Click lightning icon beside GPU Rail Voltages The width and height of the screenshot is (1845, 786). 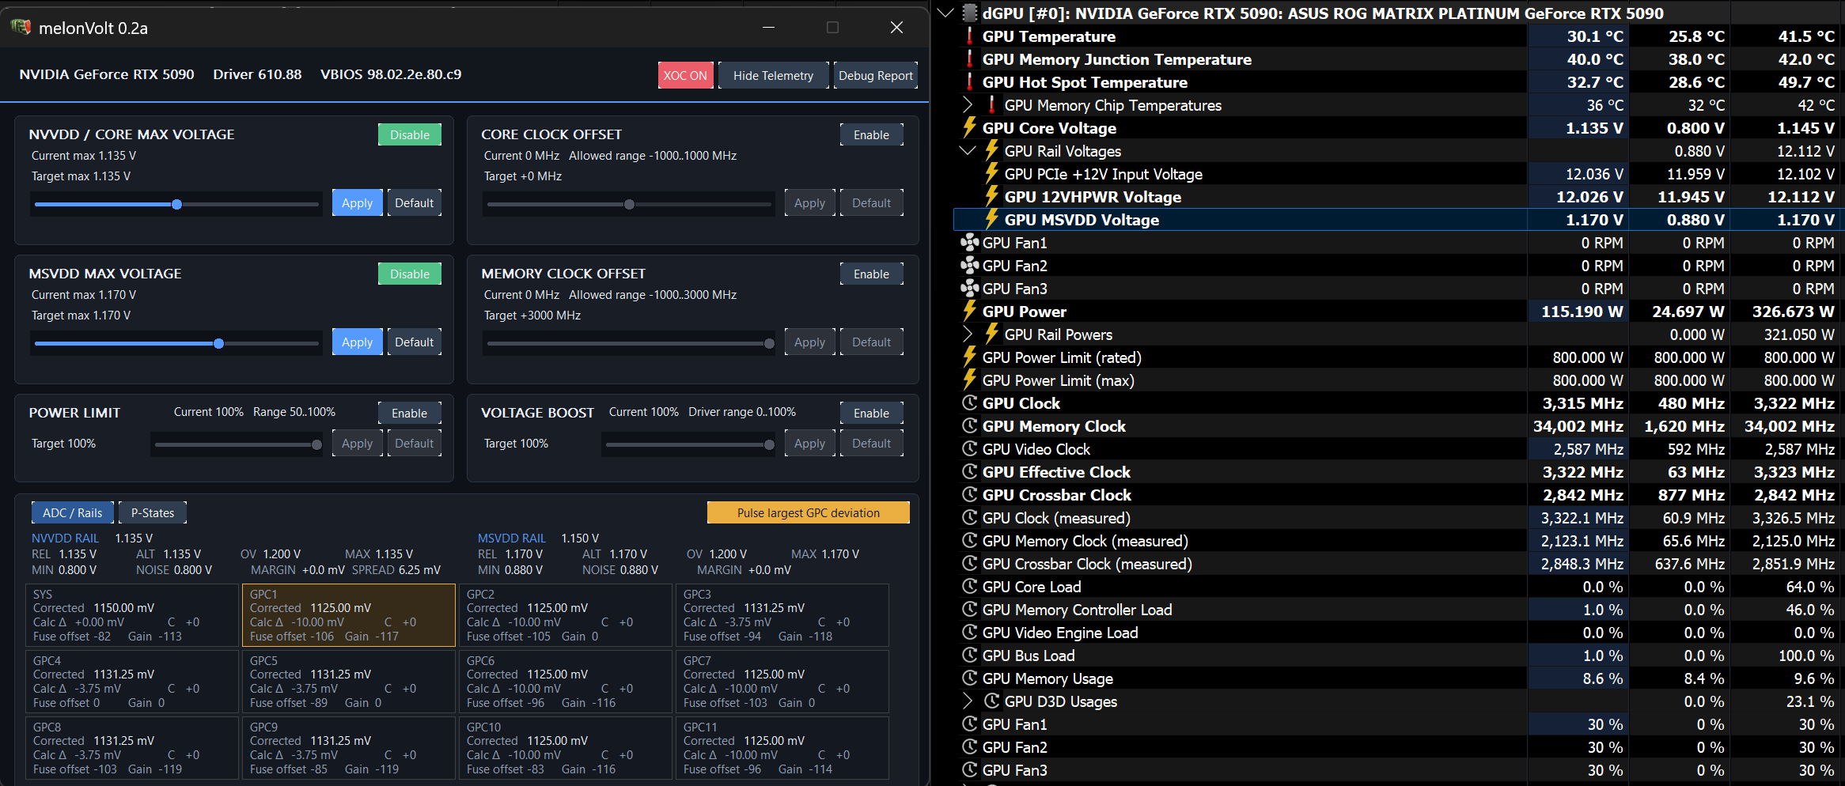pyautogui.click(x=991, y=151)
